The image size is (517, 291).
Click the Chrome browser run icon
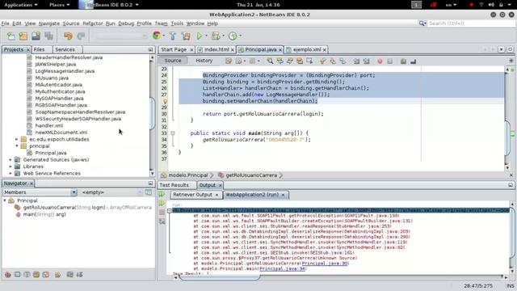click(157, 36)
